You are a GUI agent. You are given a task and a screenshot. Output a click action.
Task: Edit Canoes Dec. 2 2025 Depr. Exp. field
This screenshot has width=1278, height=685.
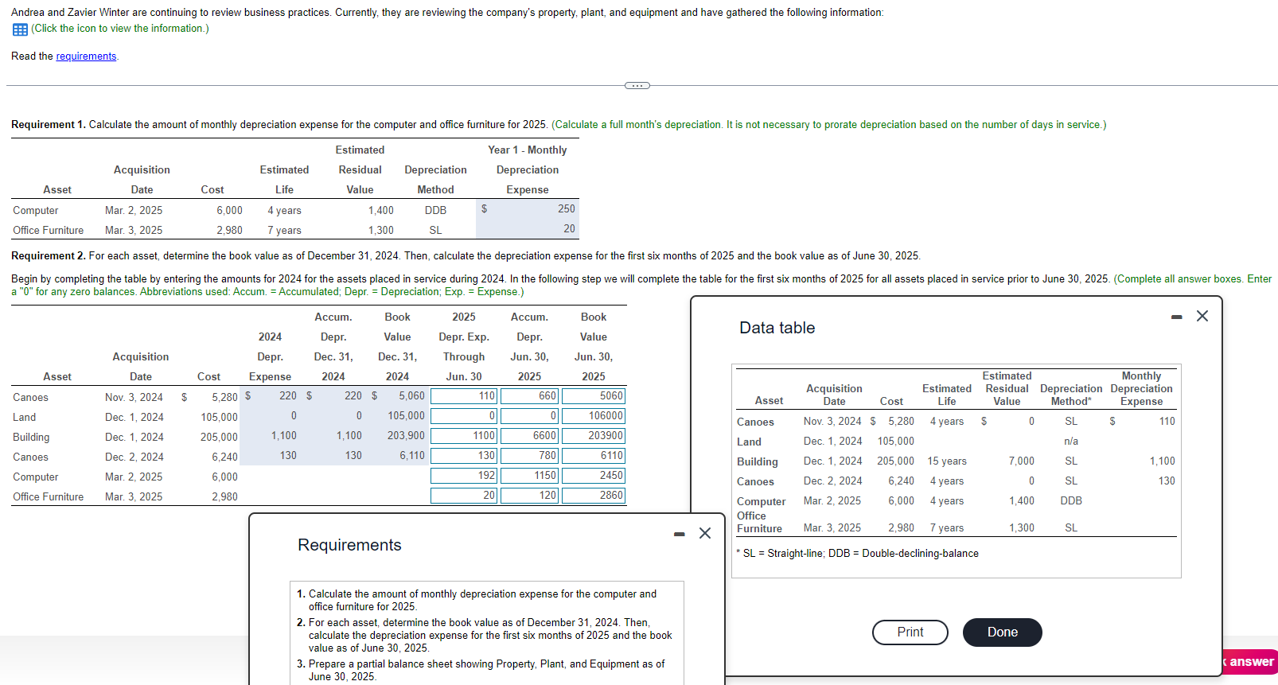[x=464, y=456]
